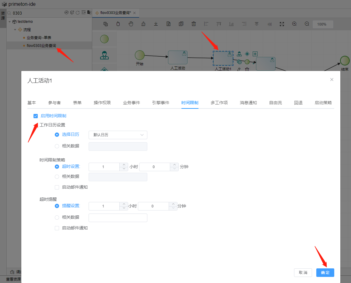Select the hand pan tool
The height and width of the screenshot is (283, 351).
pyautogui.click(x=131, y=24)
